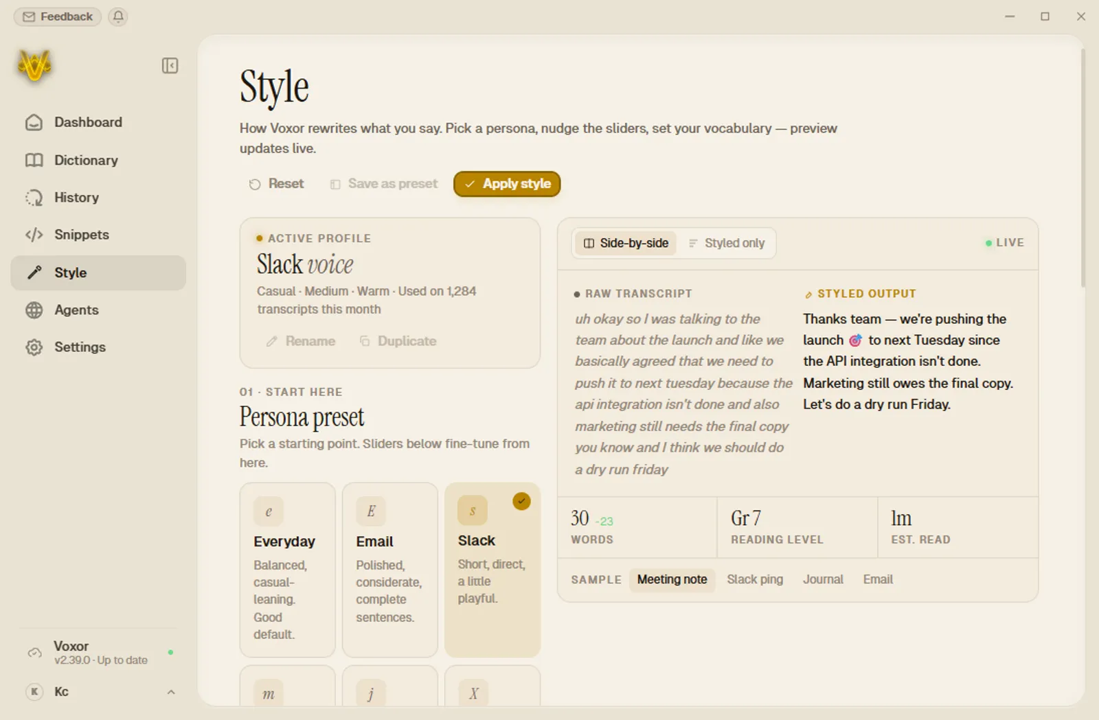Image resolution: width=1099 pixels, height=720 pixels.
Task: Maximize the Voxor window
Action: (x=1045, y=16)
